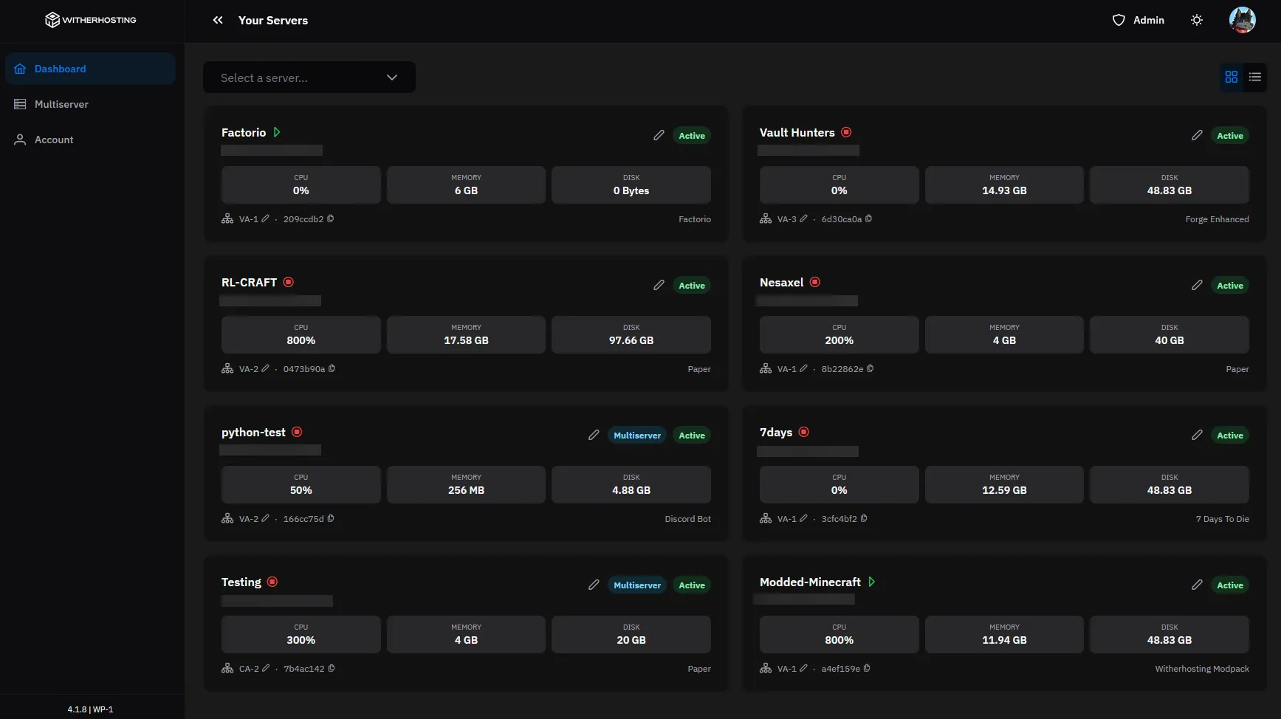Copy the Testing ID 7b4ac142
This screenshot has width=1281, height=719.
click(x=331, y=668)
